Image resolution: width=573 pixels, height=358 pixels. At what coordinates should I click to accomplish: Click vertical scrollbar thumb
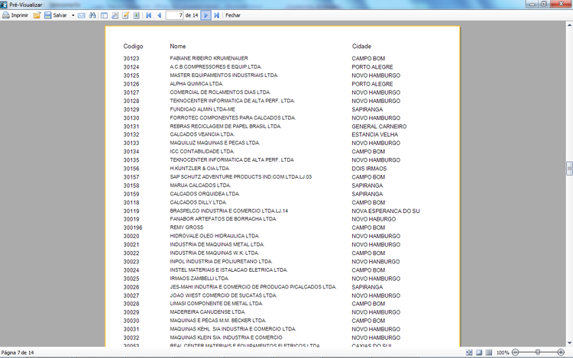coord(569,169)
